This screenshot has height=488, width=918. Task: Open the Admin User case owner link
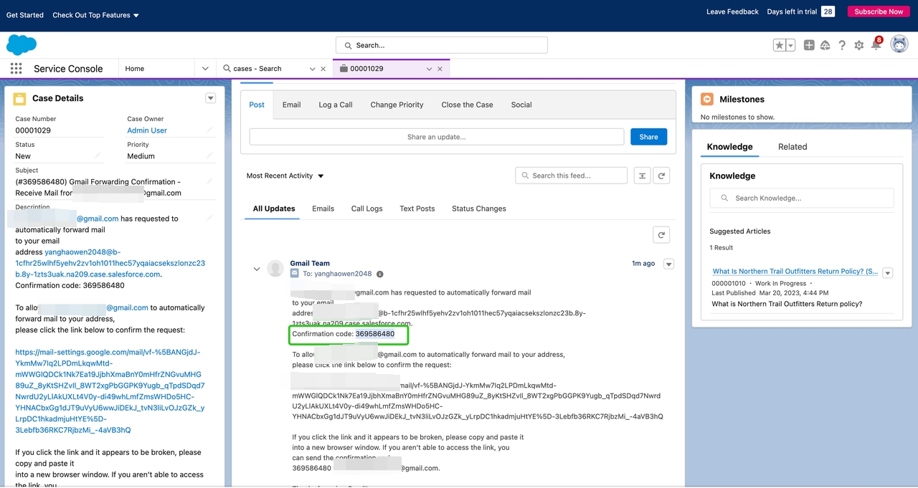pos(147,130)
